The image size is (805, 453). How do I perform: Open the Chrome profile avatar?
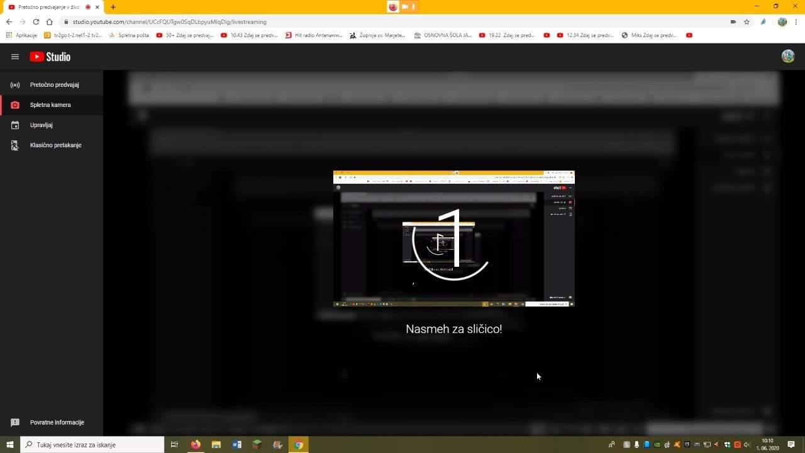(782, 22)
